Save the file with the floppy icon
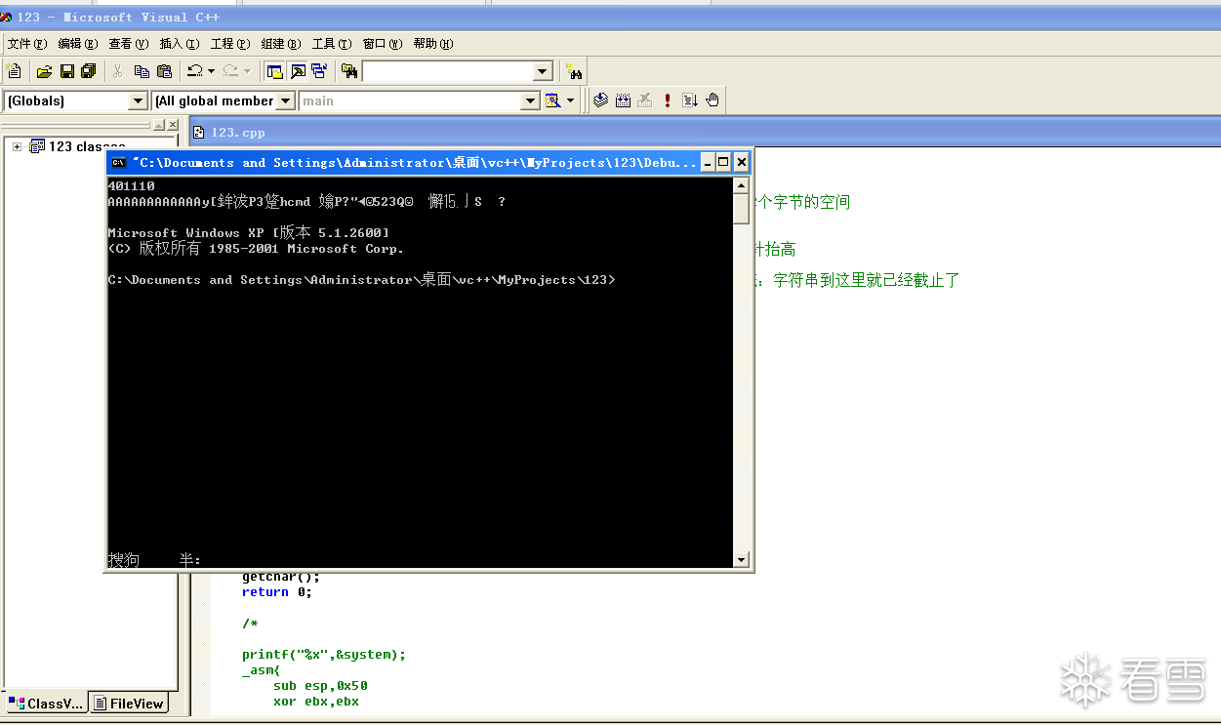The width and height of the screenshot is (1221, 725). coord(67,71)
